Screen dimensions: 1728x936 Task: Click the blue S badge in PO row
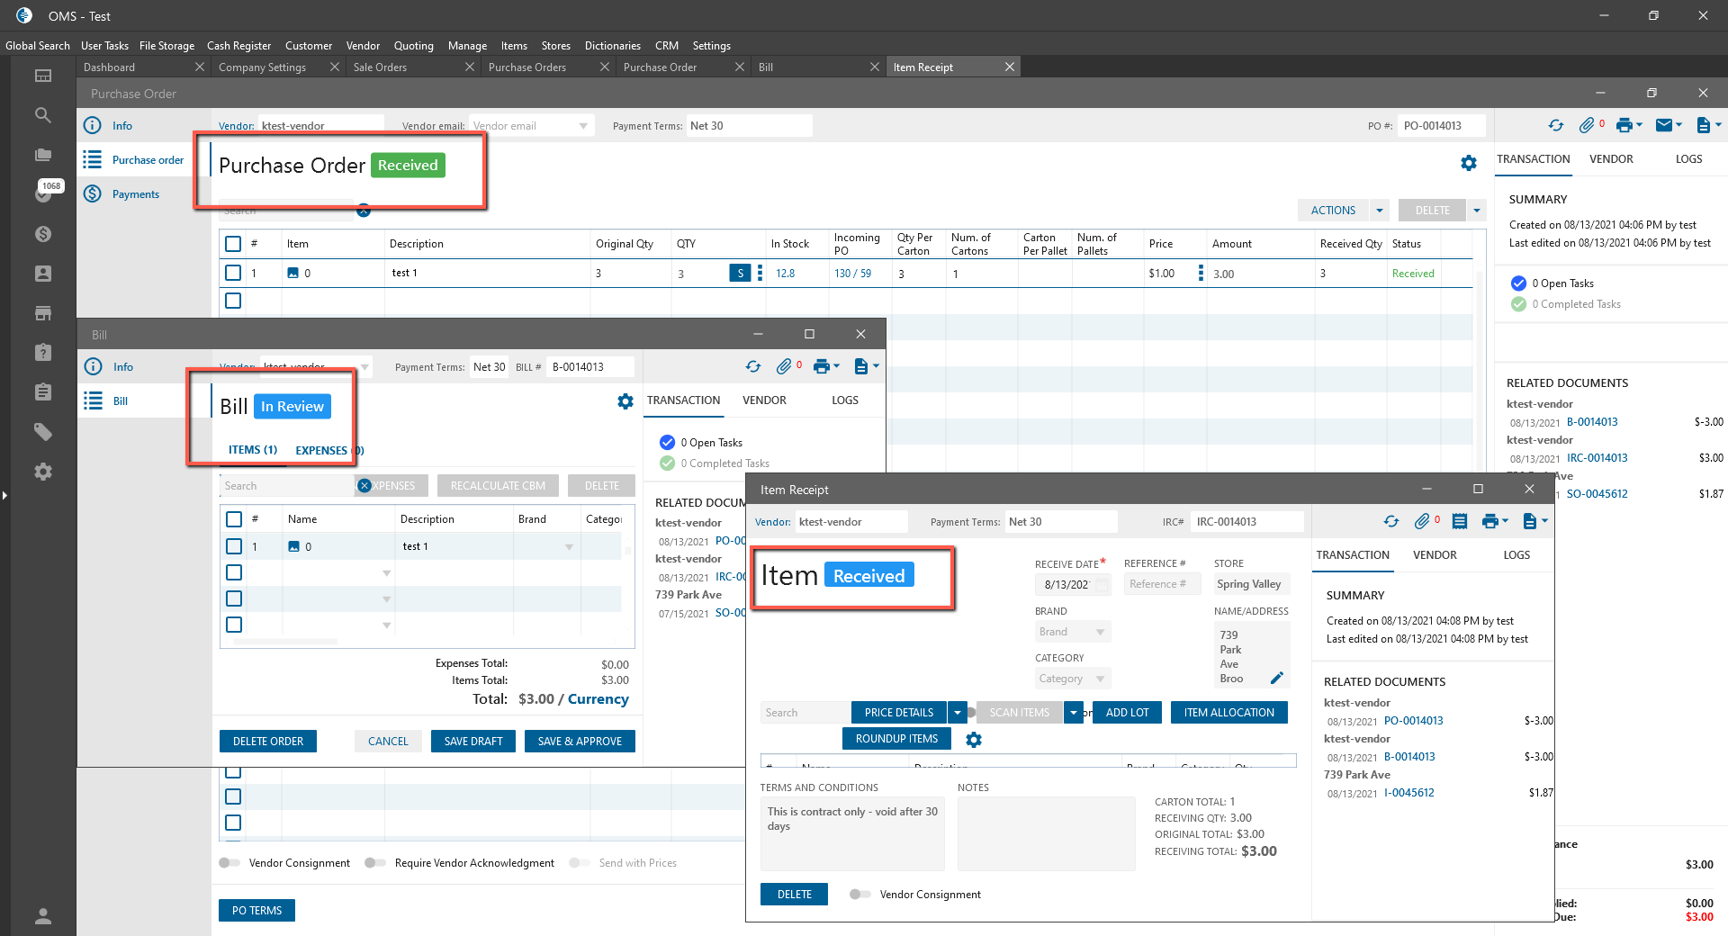point(740,274)
